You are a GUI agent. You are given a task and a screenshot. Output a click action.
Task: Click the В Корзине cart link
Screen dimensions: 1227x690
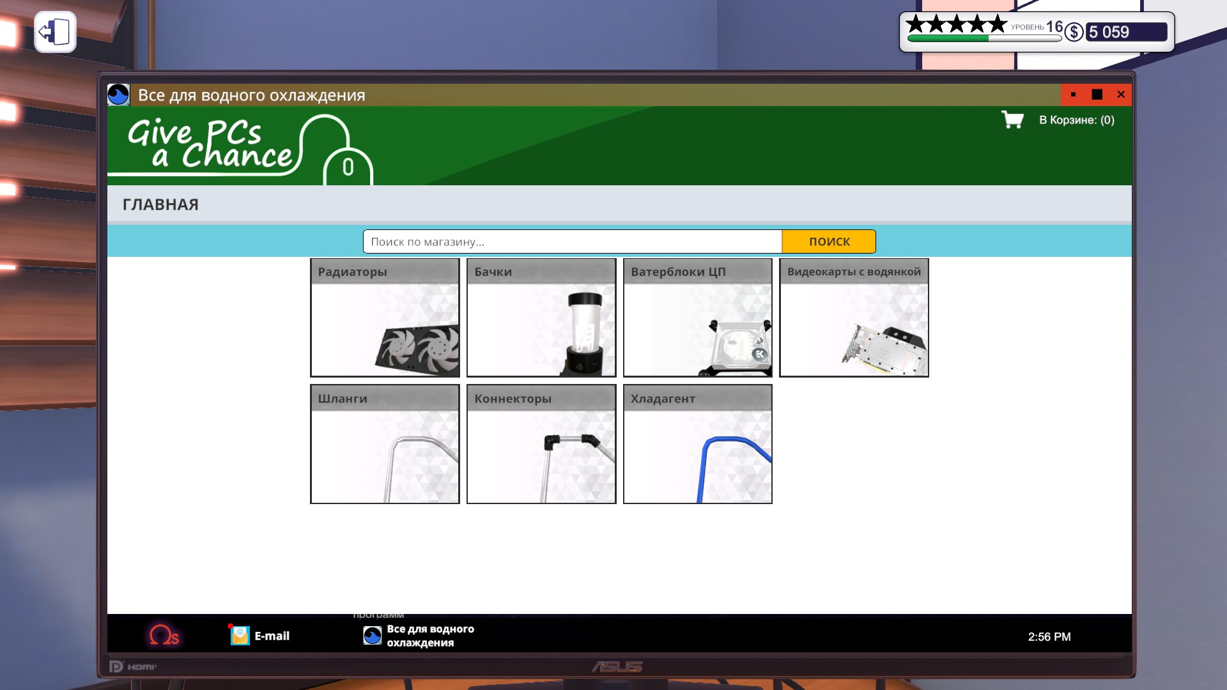[1076, 120]
